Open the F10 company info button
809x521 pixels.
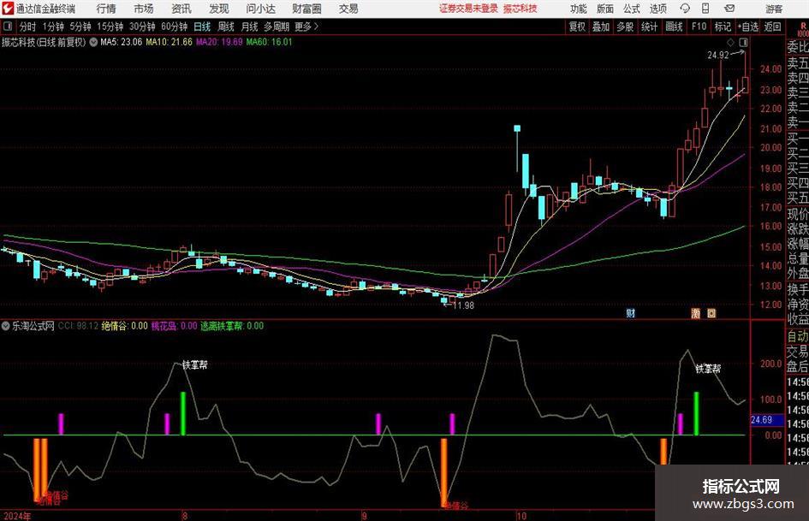click(699, 27)
